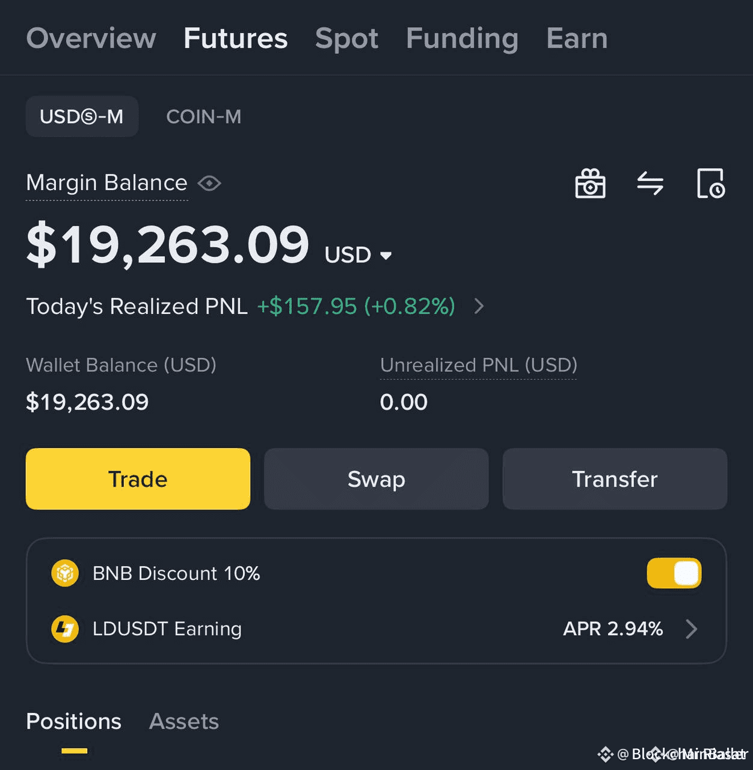Switch to the Spot tab
Viewport: 753px width, 770px height.
coord(347,38)
